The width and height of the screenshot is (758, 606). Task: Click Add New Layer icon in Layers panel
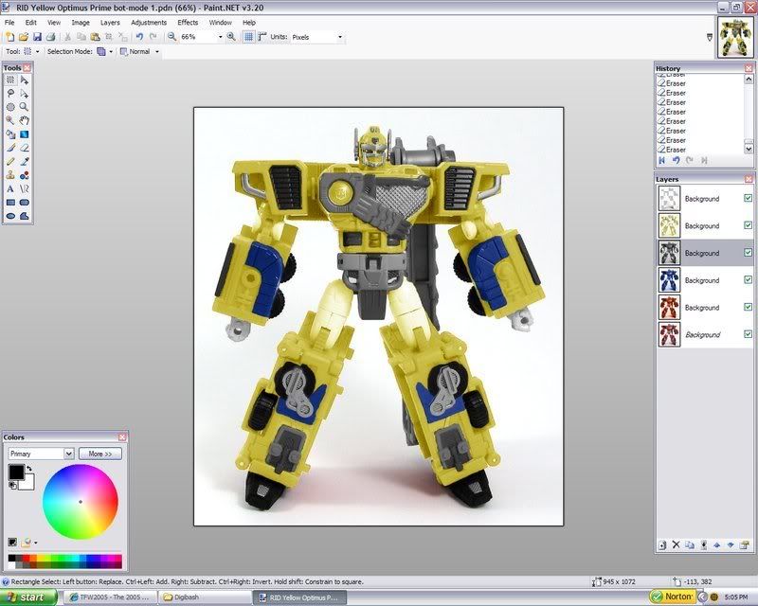(x=662, y=545)
